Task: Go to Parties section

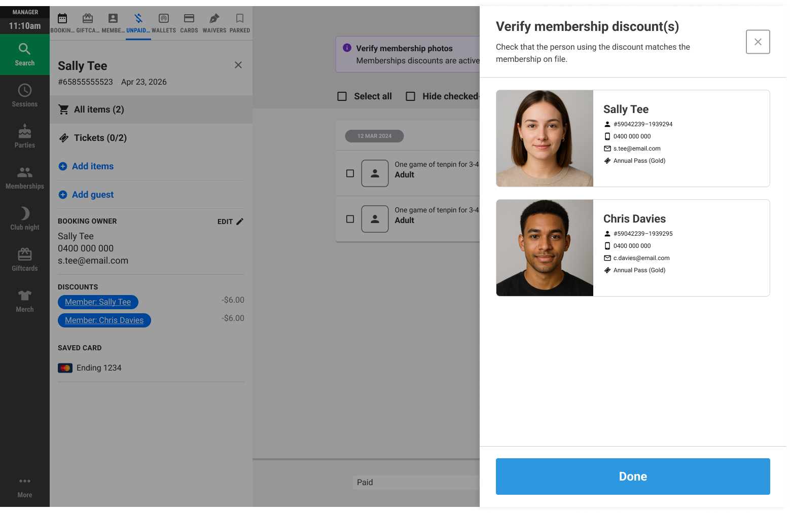Action: point(24,137)
